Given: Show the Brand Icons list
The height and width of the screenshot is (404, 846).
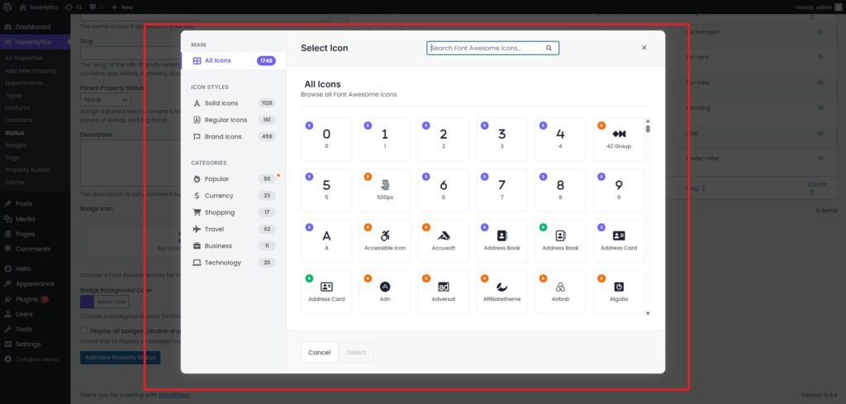Looking at the screenshot, I should point(222,136).
